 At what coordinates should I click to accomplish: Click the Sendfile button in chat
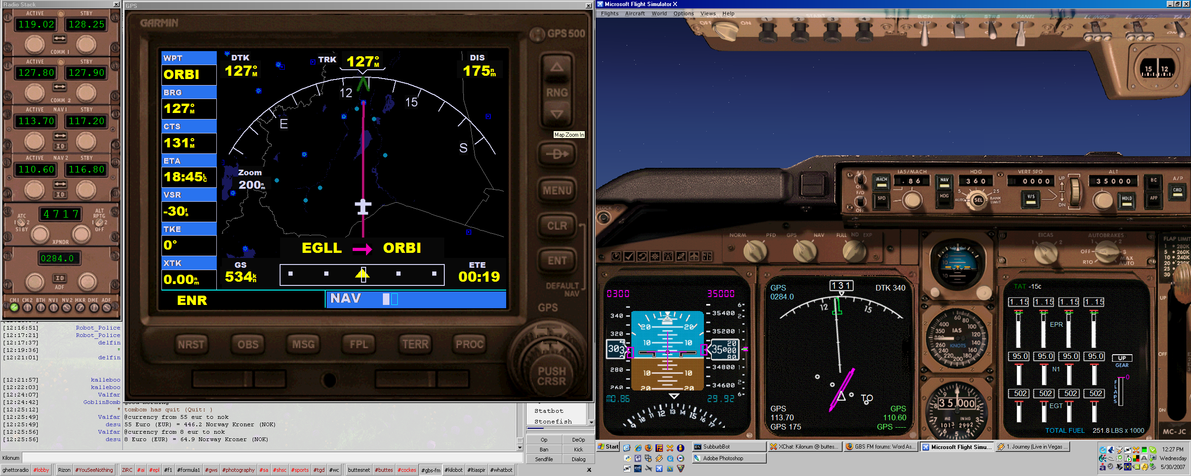pos(544,459)
